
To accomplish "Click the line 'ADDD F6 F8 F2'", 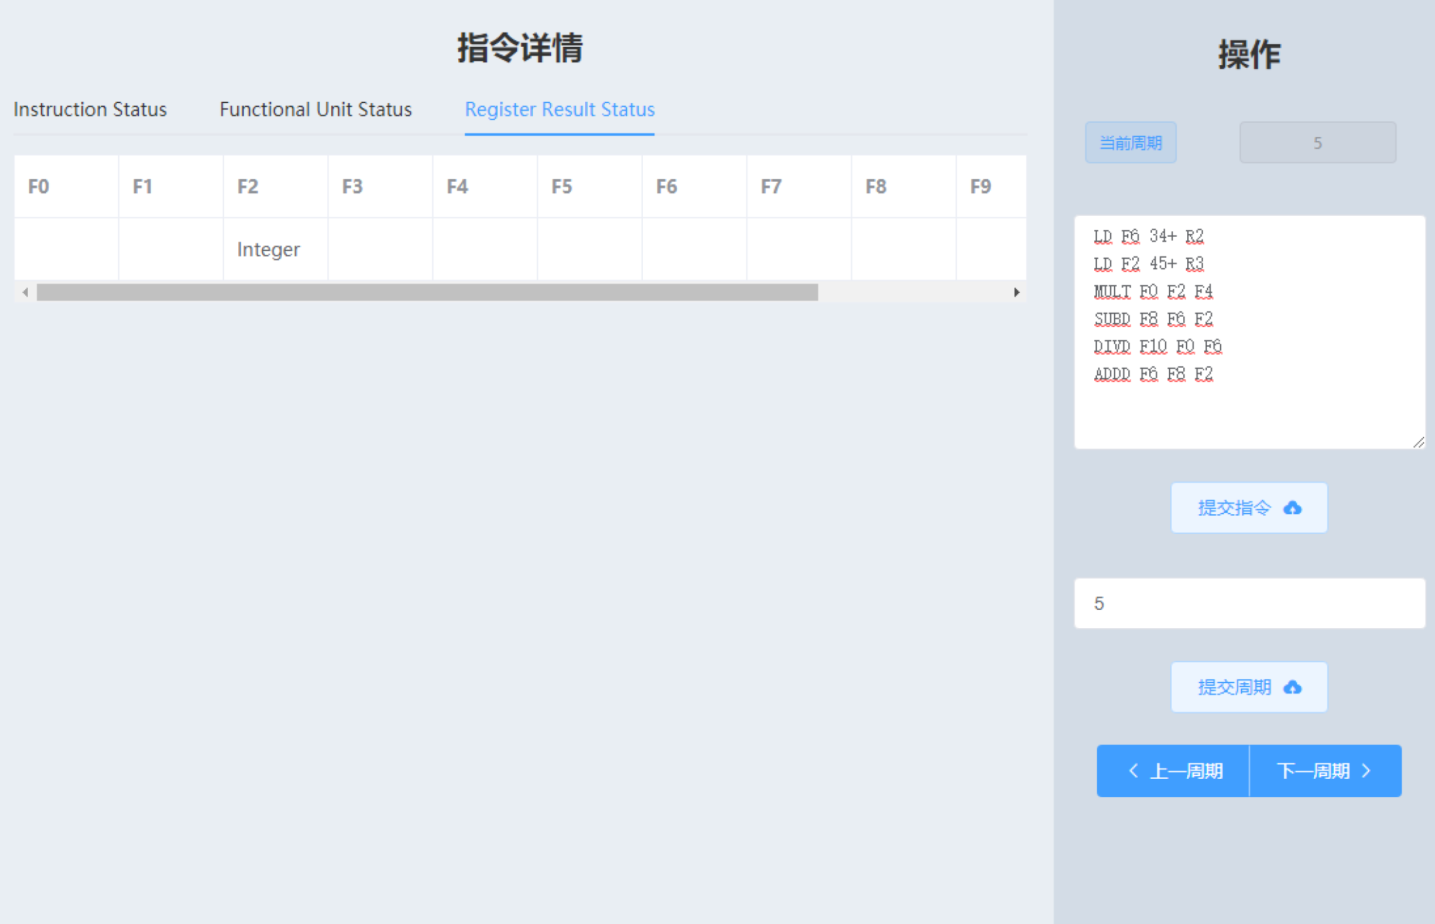I will point(1153,374).
